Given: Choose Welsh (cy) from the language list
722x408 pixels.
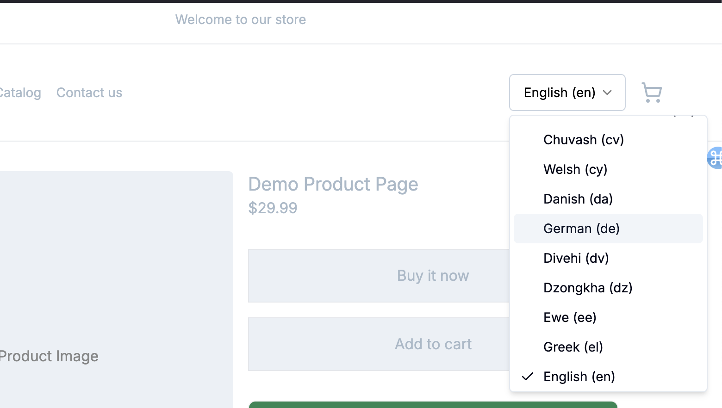Looking at the screenshot, I should pyautogui.click(x=575, y=169).
